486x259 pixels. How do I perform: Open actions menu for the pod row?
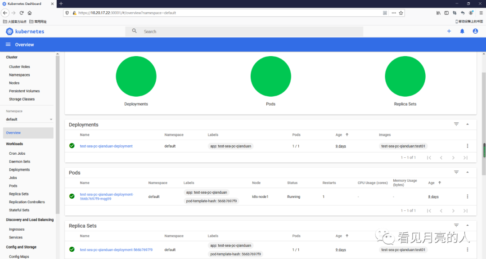pos(468,196)
